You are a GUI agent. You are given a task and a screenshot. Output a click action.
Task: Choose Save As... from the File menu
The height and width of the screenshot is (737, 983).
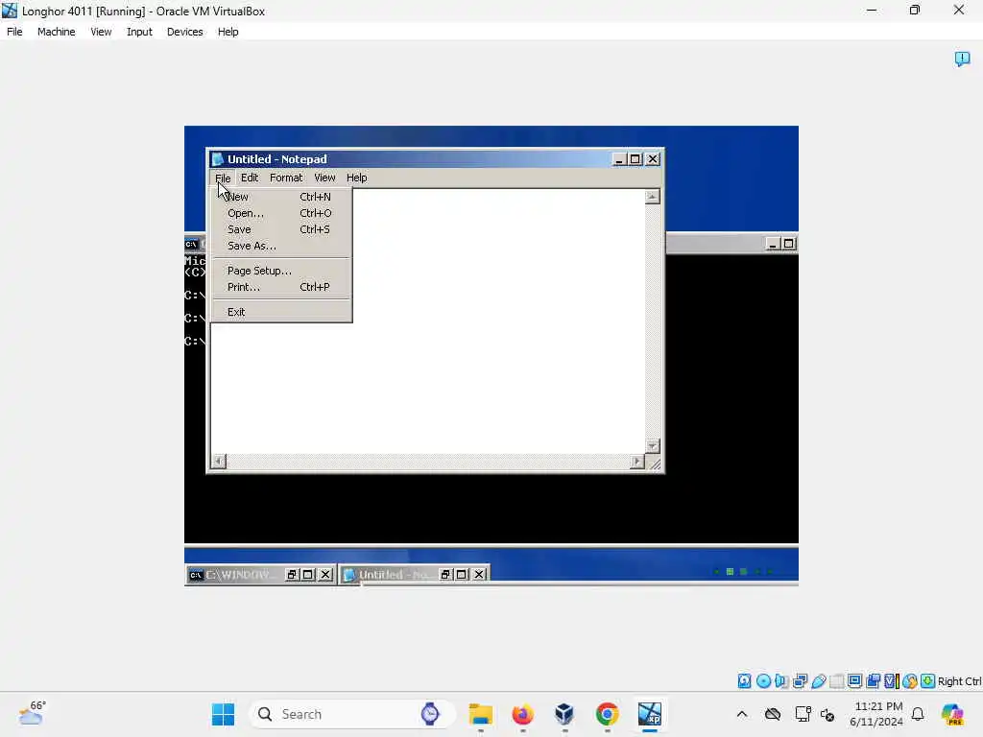(x=281, y=246)
